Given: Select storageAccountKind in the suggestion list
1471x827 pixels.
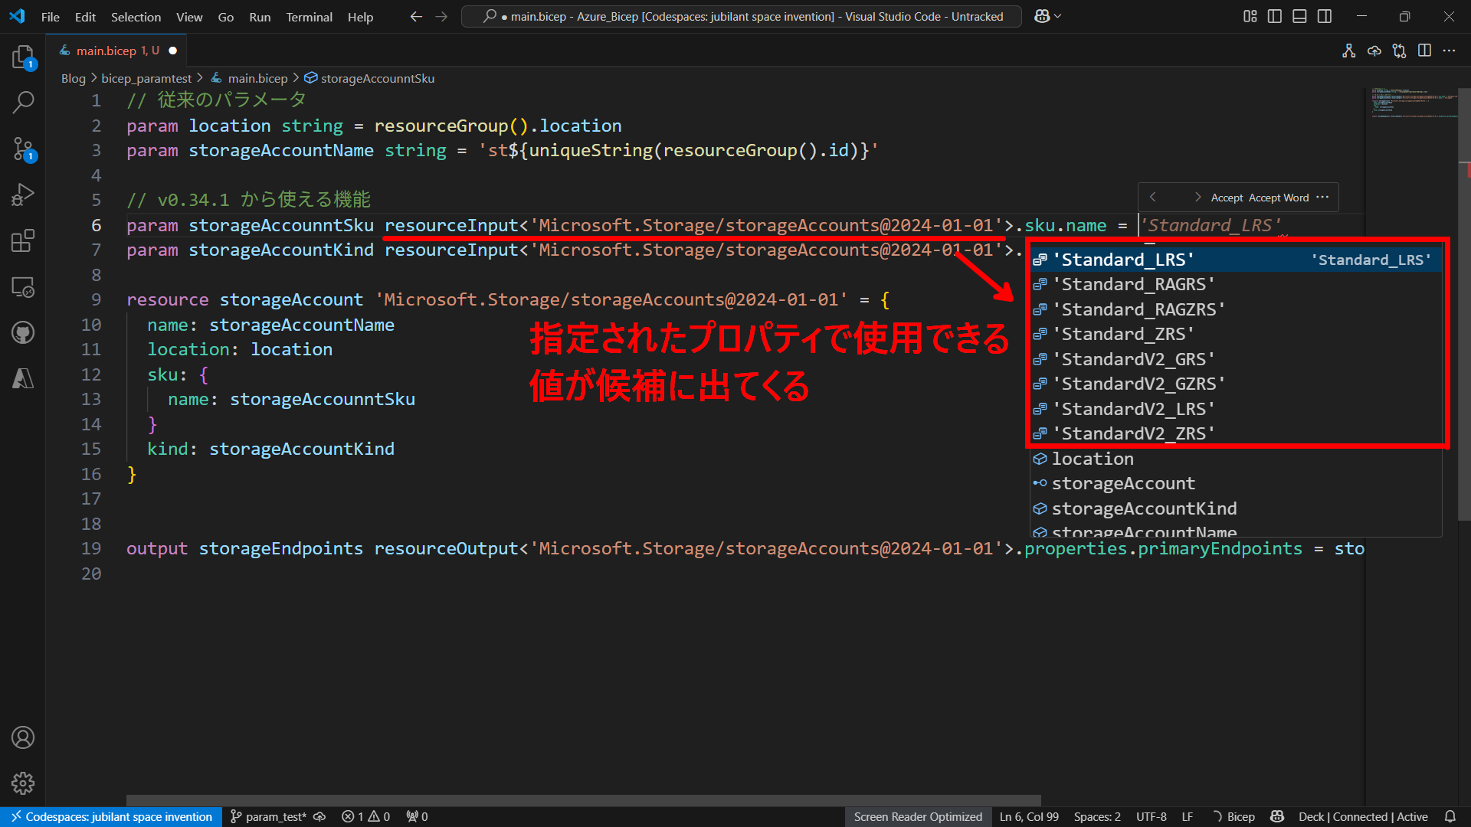Looking at the screenshot, I should point(1236,508).
